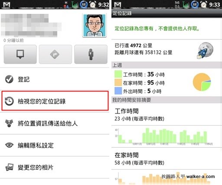
Task: Select 將位置資訊傳送給他人 menu item
Action: (55, 123)
